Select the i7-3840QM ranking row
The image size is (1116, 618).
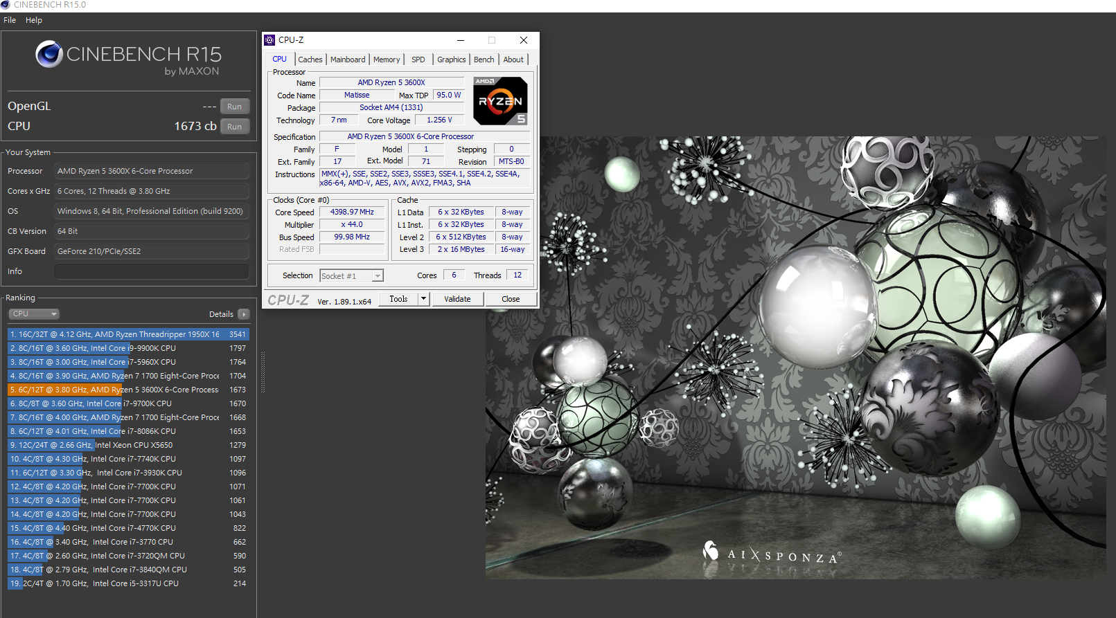tap(128, 570)
